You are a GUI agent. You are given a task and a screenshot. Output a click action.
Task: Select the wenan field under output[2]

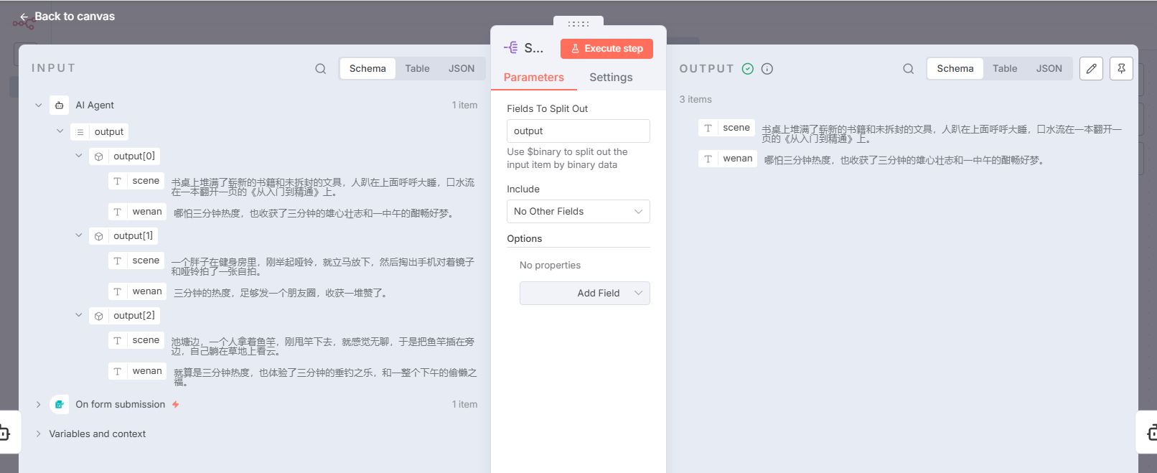pos(137,371)
